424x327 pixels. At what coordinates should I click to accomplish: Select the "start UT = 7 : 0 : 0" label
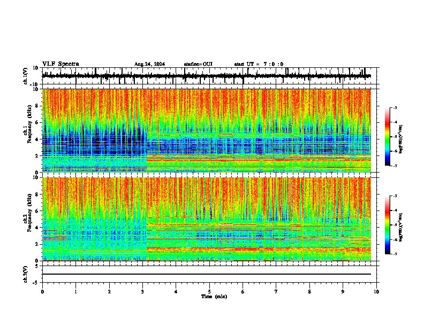pyautogui.click(x=259, y=64)
